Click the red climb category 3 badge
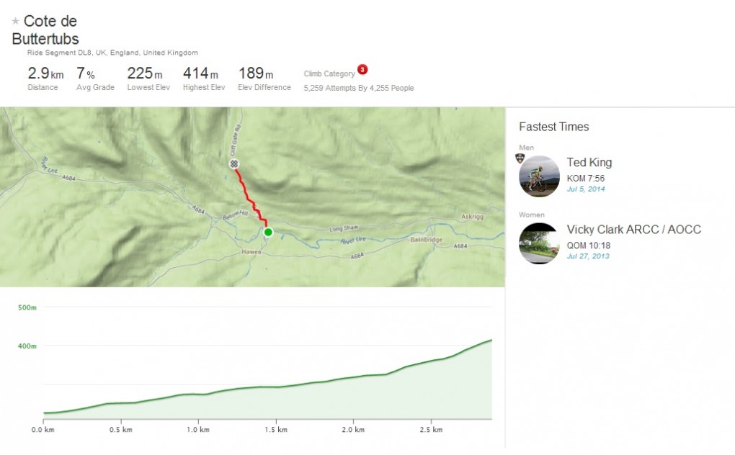Screen dimensions: 735x455 [x=362, y=70]
